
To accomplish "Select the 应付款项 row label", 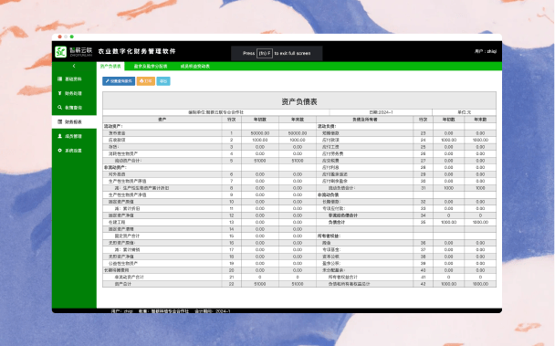I will click(x=330, y=140).
